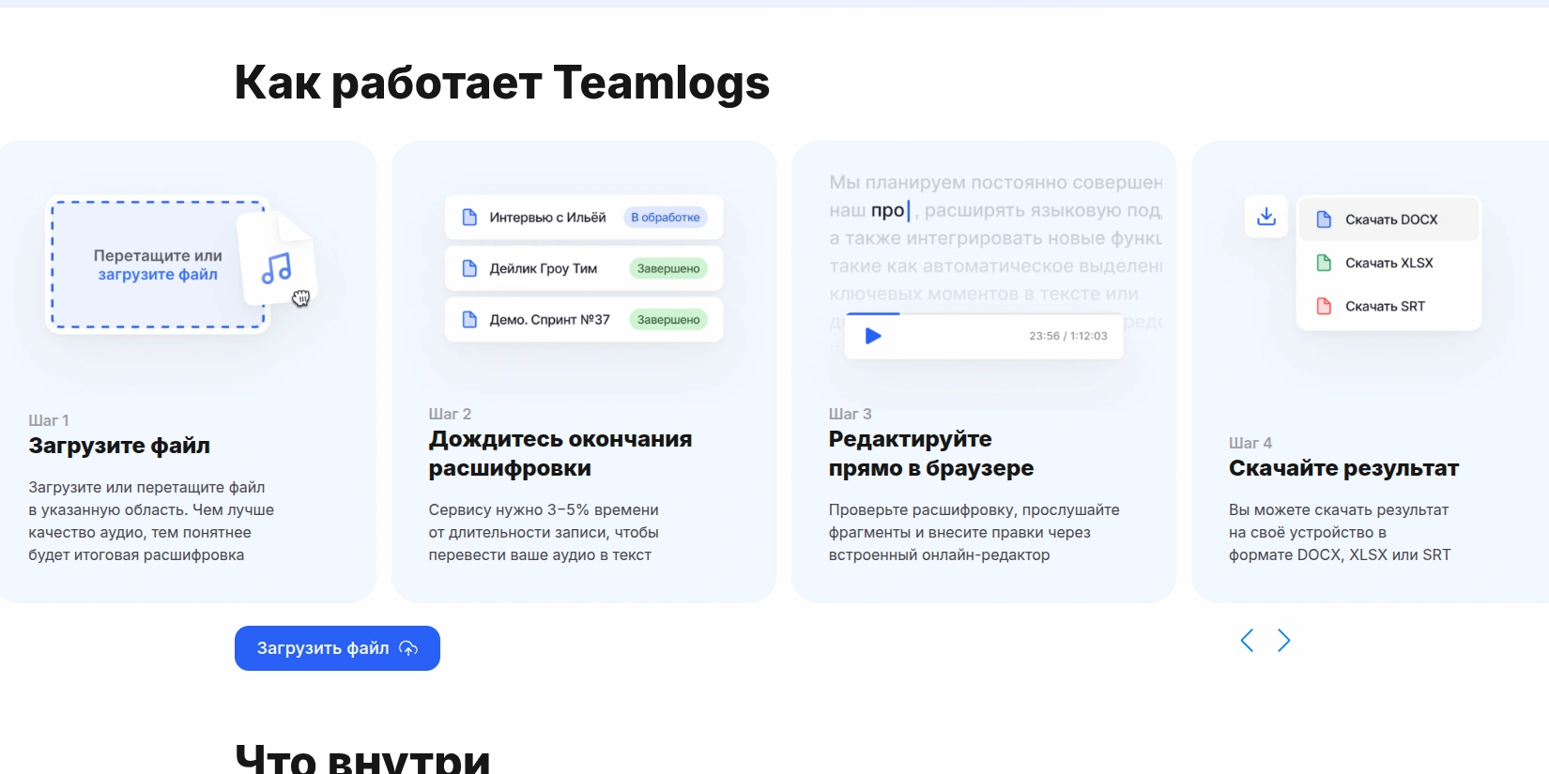Click the "Как работает Teamlogs" heading

point(502,83)
